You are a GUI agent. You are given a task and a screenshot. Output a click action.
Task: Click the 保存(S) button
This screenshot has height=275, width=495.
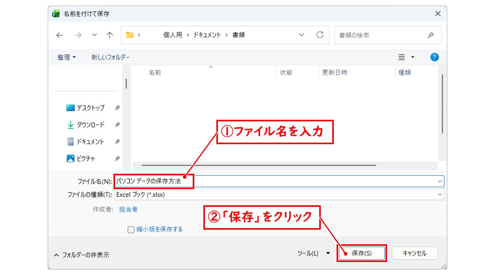(x=362, y=253)
